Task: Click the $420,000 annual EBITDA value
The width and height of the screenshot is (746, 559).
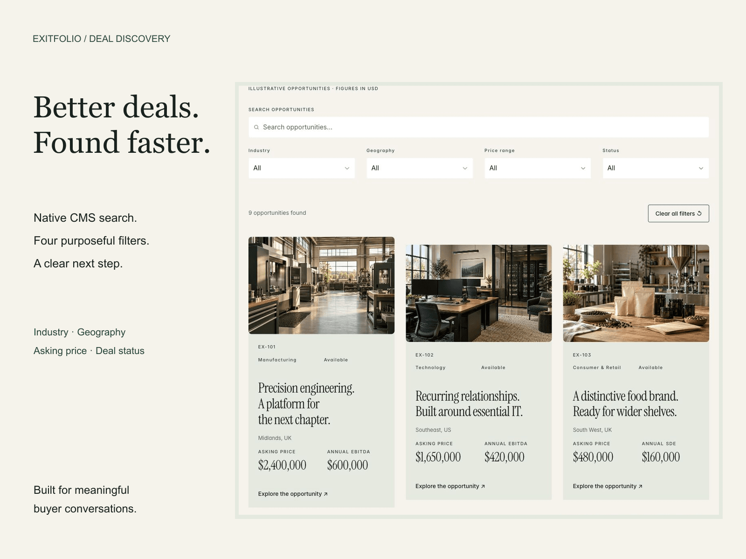Action: 504,457
